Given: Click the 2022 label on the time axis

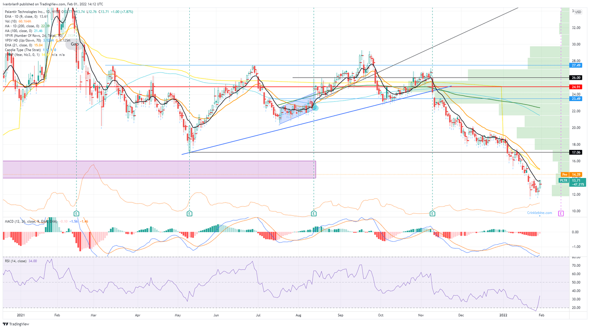Looking at the screenshot, I should pyautogui.click(x=504, y=315).
